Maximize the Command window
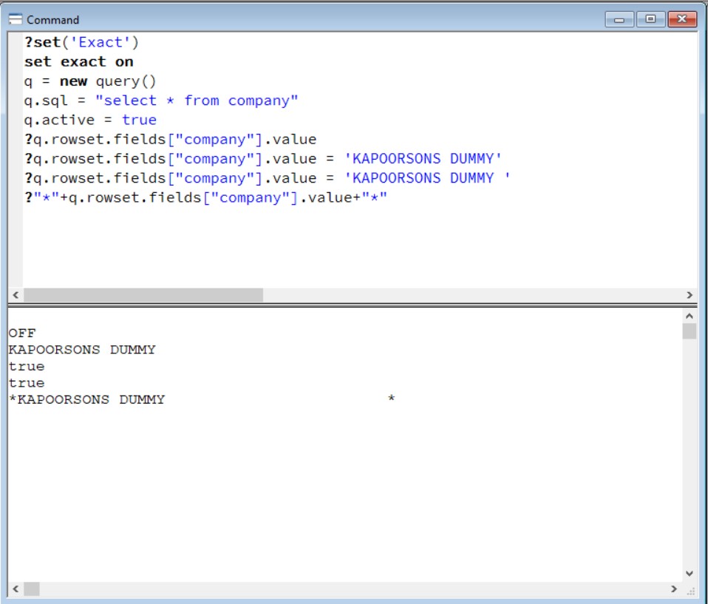The width and height of the screenshot is (708, 604). tap(650, 19)
